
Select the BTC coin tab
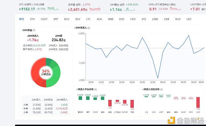tap(22, 19)
